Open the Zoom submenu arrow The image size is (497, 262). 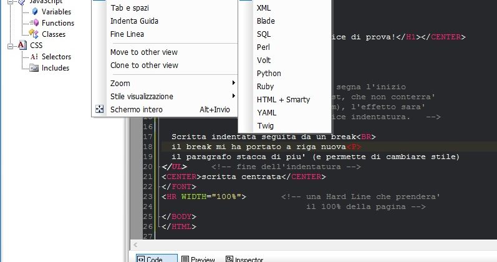pos(233,83)
